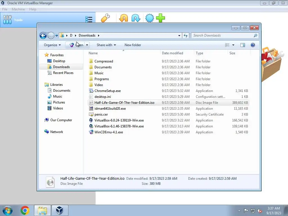Refresh the Downloads folder view
The height and width of the screenshot is (216, 288).
click(186, 35)
